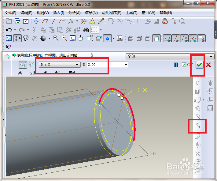
Task: Click the repaint screen icon
Action: coord(9,38)
